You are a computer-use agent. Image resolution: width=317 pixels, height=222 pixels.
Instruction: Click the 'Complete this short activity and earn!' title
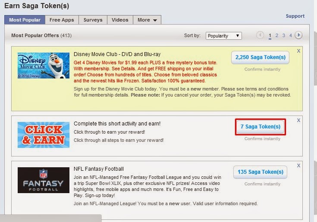coord(117,124)
